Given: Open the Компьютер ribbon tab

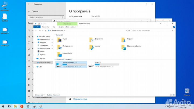Looking at the screenshot, I should (46, 27).
